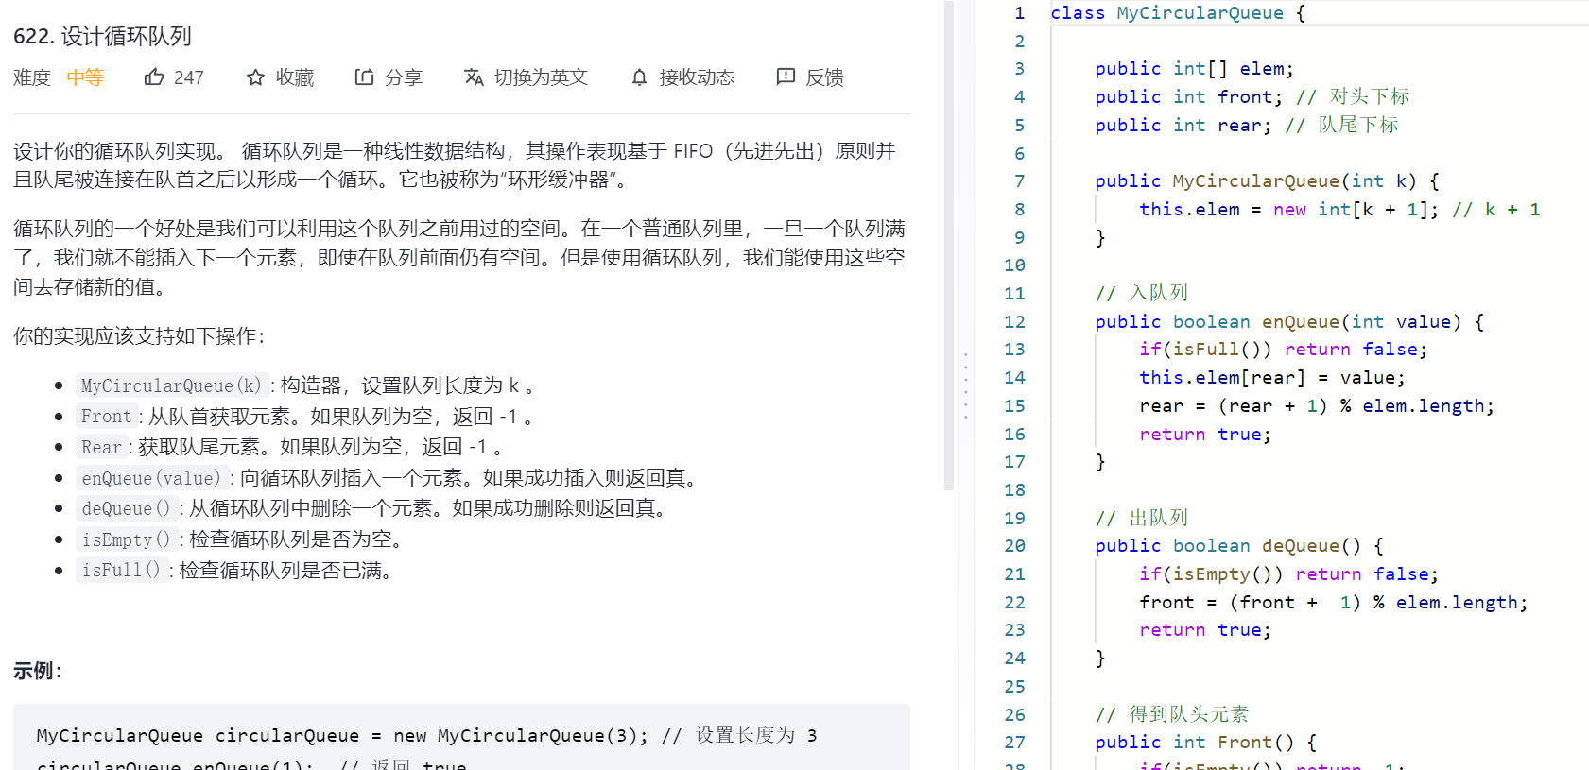This screenshot has width=1589, height=770.
Task: Click the translate language icon
Action: pyautogui.click(x=474, y=77)
